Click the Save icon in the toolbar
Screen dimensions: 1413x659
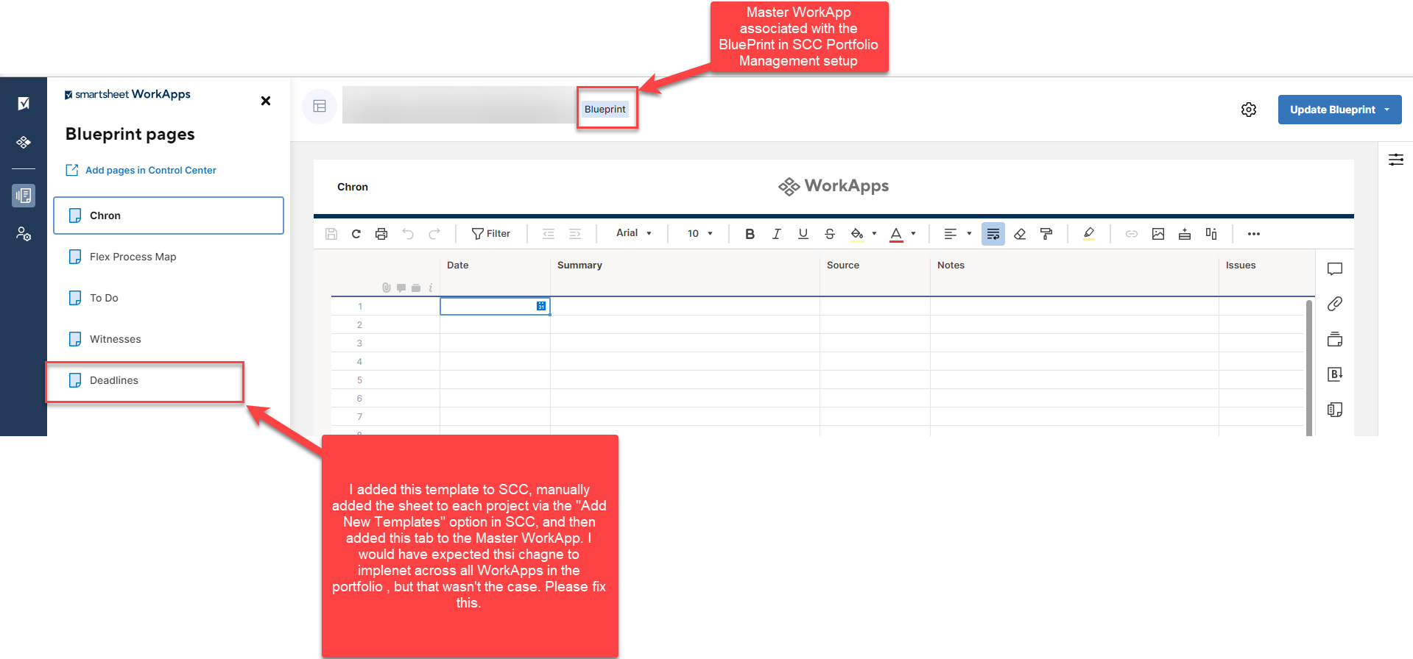pos(331,234)
